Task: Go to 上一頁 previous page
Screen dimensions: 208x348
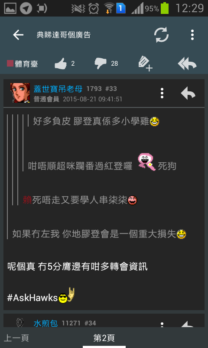Action: [16, 338]
